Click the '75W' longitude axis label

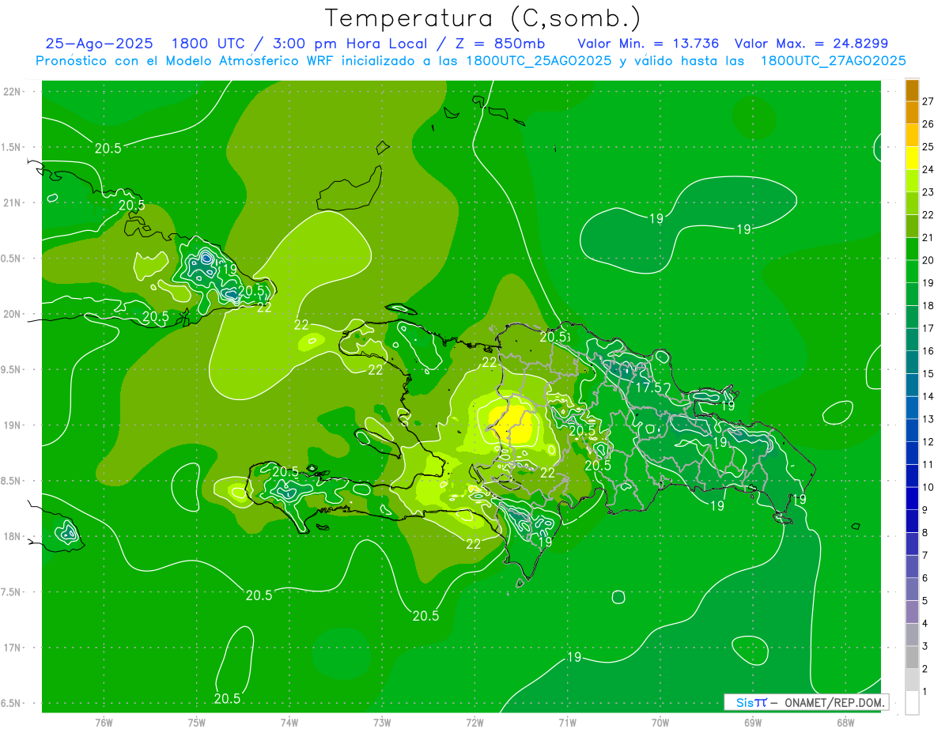[196, 722]
